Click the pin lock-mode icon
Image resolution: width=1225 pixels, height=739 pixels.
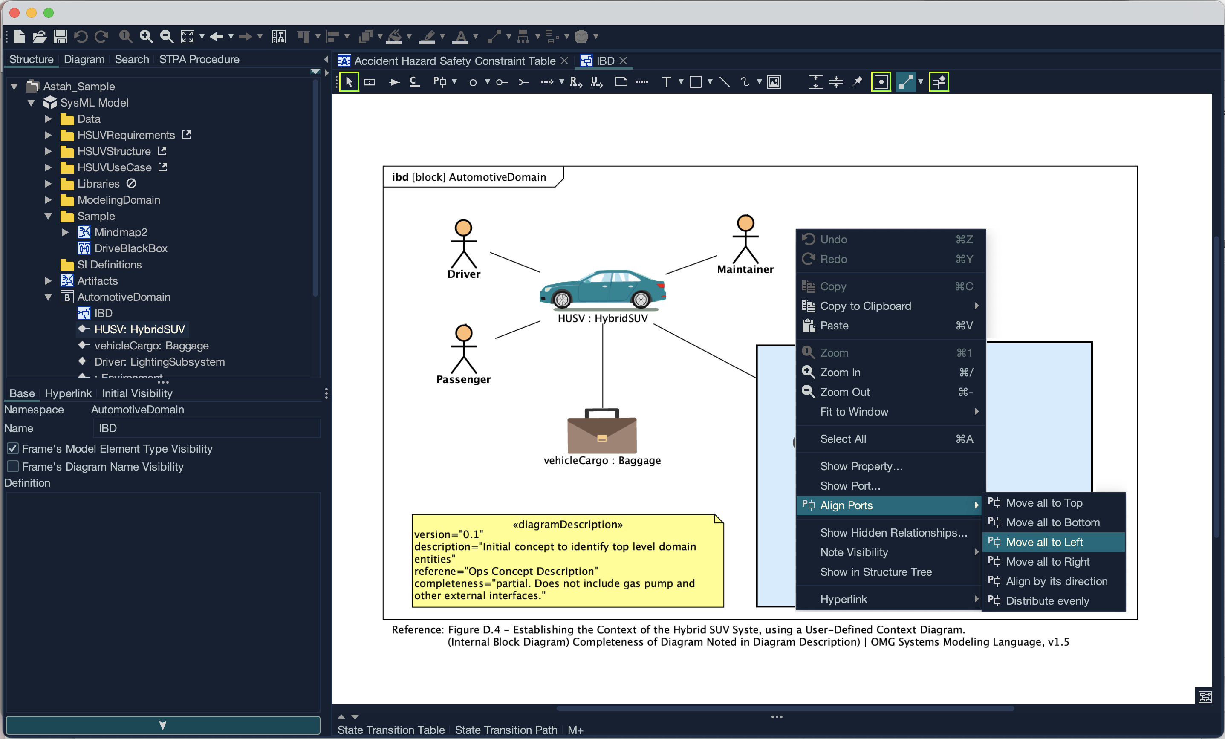pyautogui.click(x=857, y=82)
